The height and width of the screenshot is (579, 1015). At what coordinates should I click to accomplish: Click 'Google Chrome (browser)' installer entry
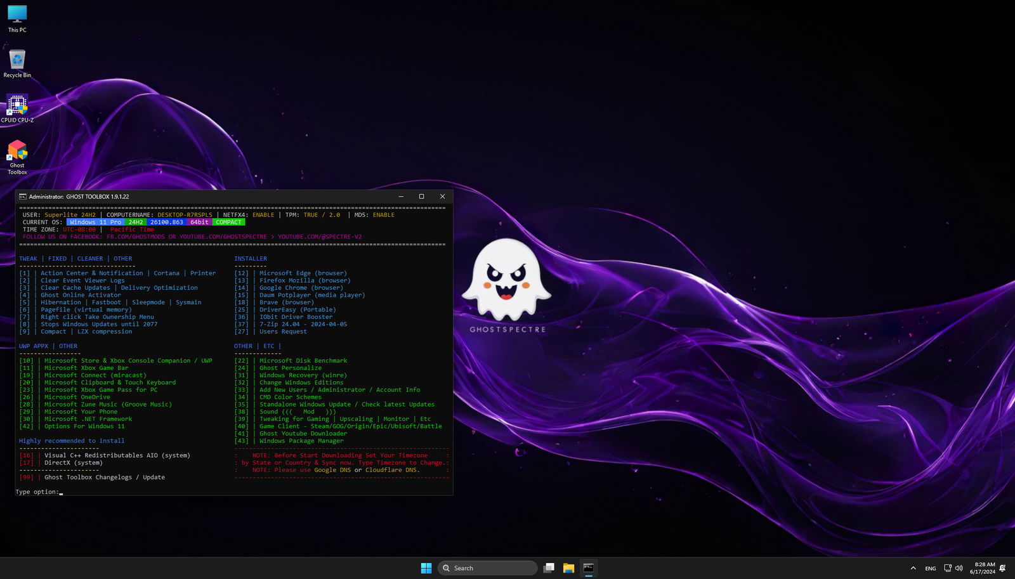pos(301,288)
